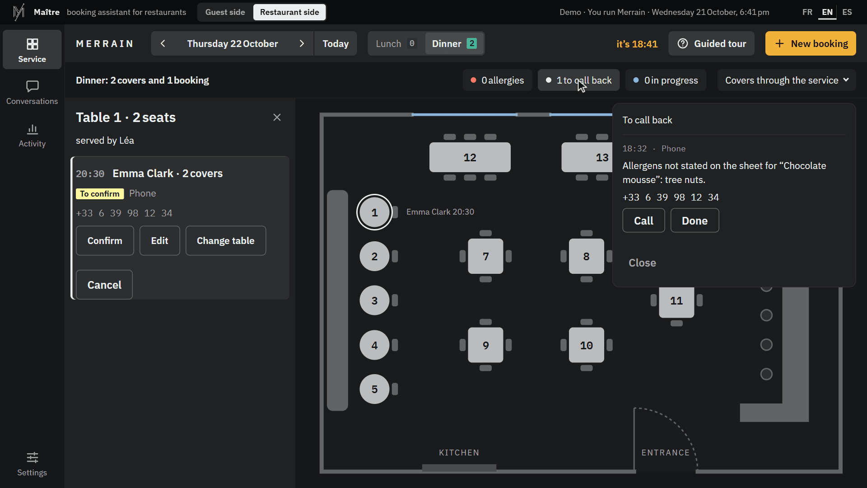Select EN language
The image size is (867, 488).
pos(827,12)
